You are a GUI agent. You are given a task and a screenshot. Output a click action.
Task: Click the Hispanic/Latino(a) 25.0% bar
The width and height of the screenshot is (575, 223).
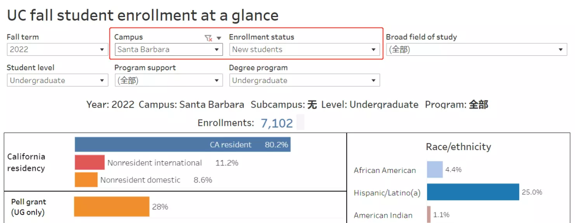pyautogui.click(x=473, y=192)
